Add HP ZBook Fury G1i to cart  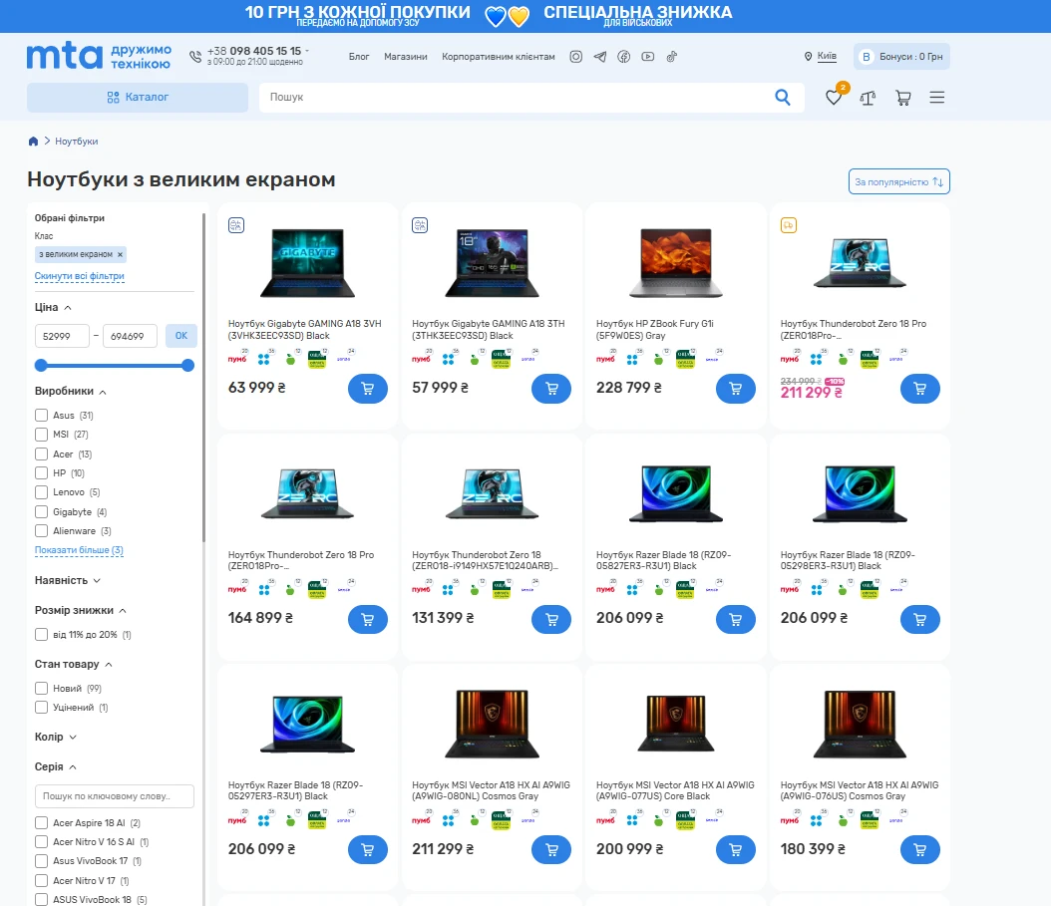735,389
